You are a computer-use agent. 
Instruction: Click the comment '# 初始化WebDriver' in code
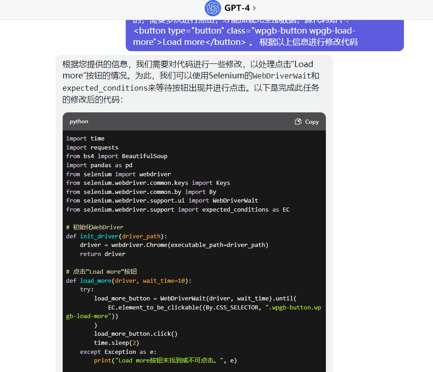point(94,227)
